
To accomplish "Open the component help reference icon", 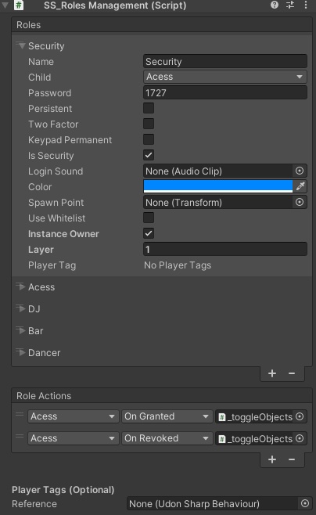I will 275,5.
